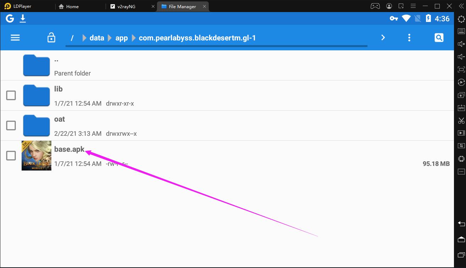Click Android home button in sidebar
Viewport: 466px width, 268px height.
click(461, 239)
